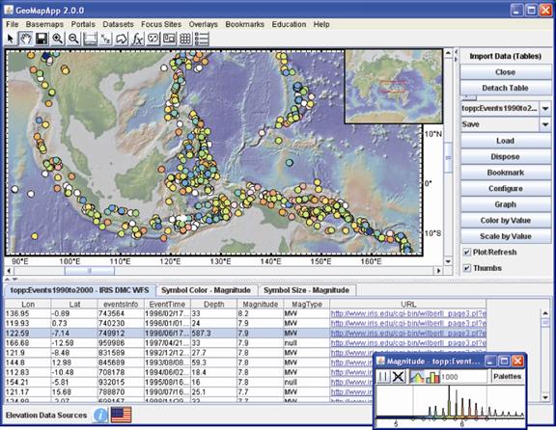Click the US flag icon

click(x=122, y=416)
